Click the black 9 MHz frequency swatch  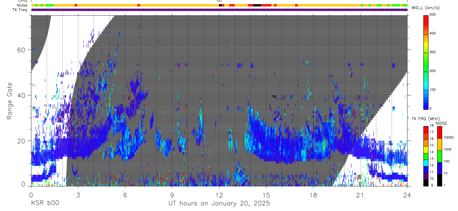pyautogui.click(x=426, y=183)
